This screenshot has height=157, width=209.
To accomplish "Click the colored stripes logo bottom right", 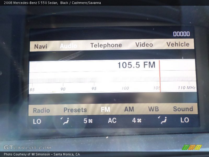I will pyautogui.click(x=192, y=147).
